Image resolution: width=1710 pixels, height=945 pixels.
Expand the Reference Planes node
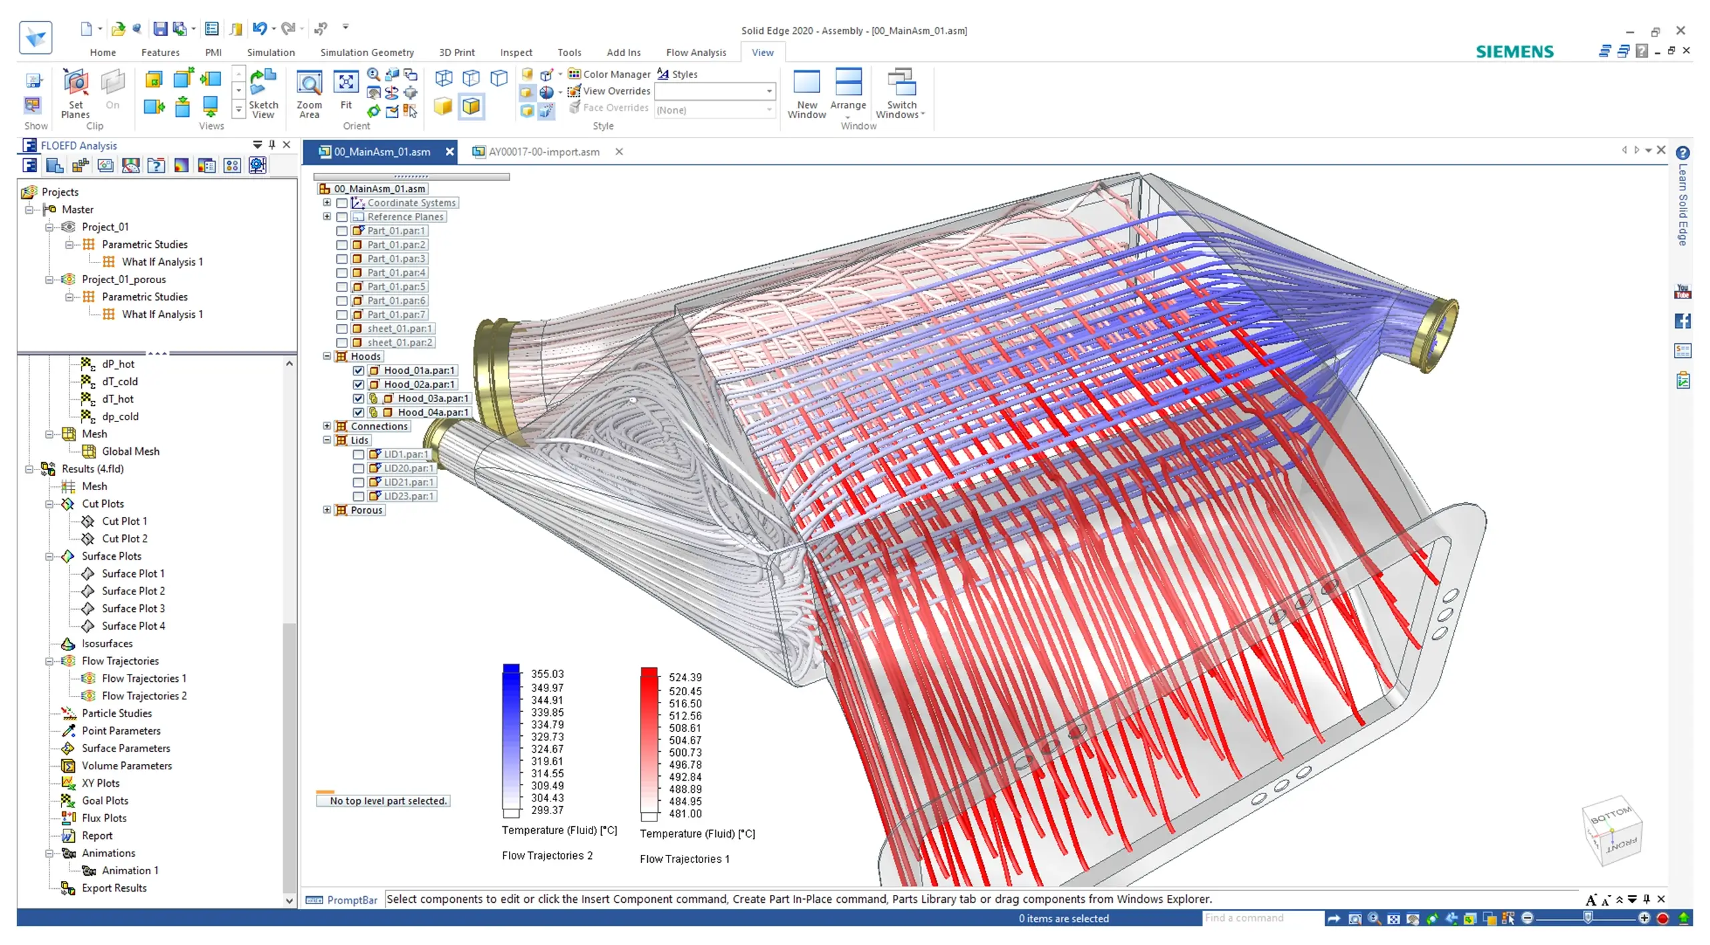[327, 216]
